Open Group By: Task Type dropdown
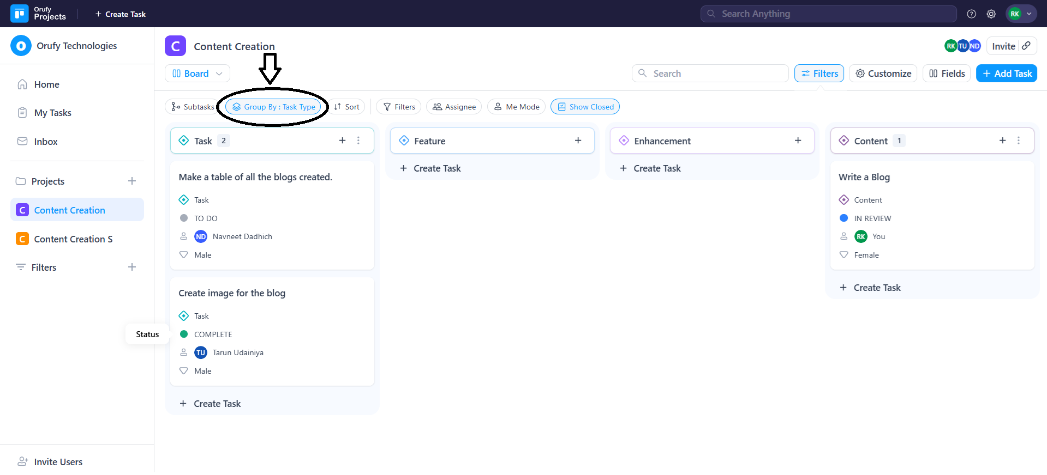This screenshot has width=1047, height=475. pos(273,107)
